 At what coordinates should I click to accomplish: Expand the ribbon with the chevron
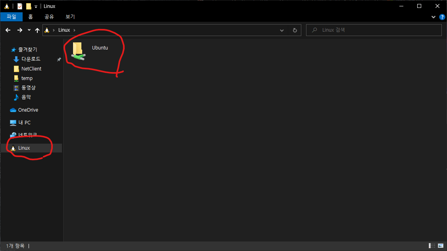pyautogui.click(x=434, y=17)
